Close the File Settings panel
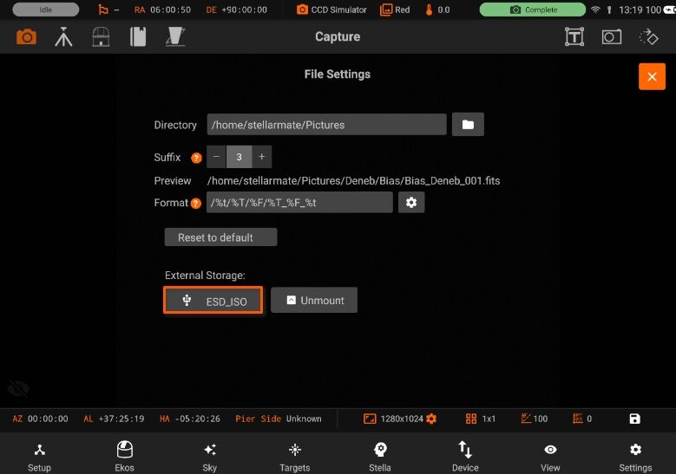The image size is (676, 474). click(652, 76)
